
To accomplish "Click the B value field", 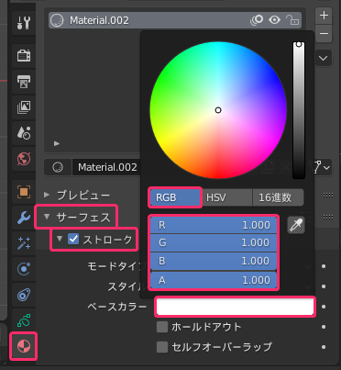I will pyautogui.click(x=214, y=261).
